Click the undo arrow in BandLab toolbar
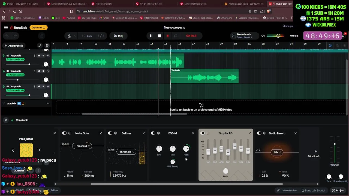Screen dimensions: 349x196 pyautogui.click(x=7, y=36)
